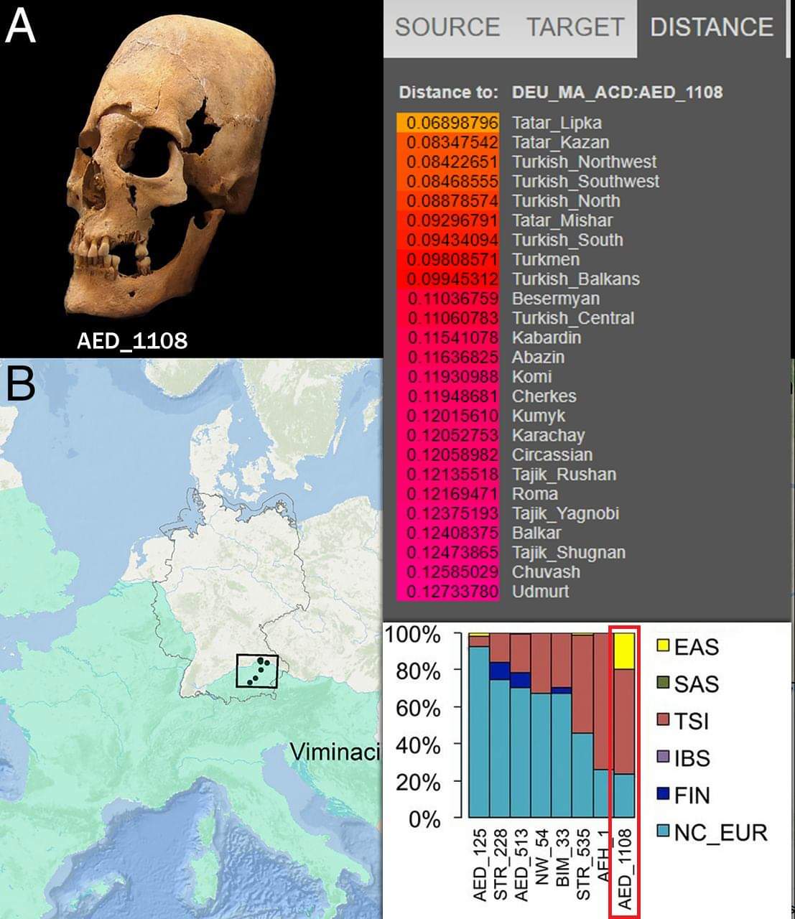Screen dimensions: 795x919
Task: Click the 0% y-axis label
Action: click(424, 819)
